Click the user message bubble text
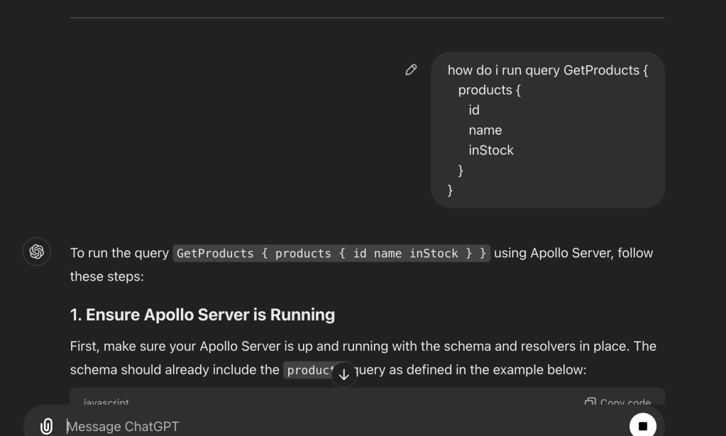 click(548, 130)
